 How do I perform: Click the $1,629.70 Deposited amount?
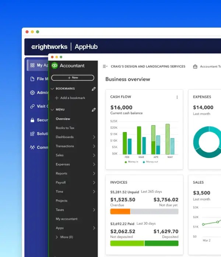click(166, 231)
